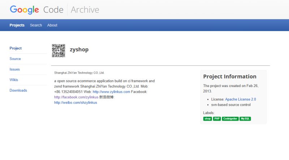Screen dimensions: 289x160
Task: Select the MySQL label tag
Action: (x=245, y=119)
